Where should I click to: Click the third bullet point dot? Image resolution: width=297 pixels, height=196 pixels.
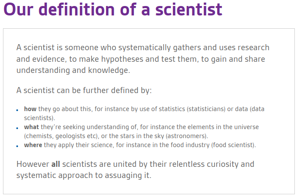pyautogui.click(x=17, y=146)
